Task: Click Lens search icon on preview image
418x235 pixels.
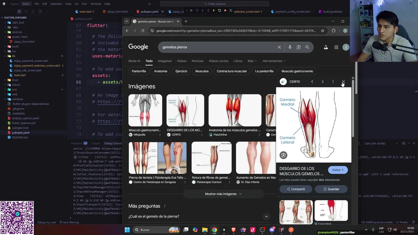Action: click(x=283, y=155)
